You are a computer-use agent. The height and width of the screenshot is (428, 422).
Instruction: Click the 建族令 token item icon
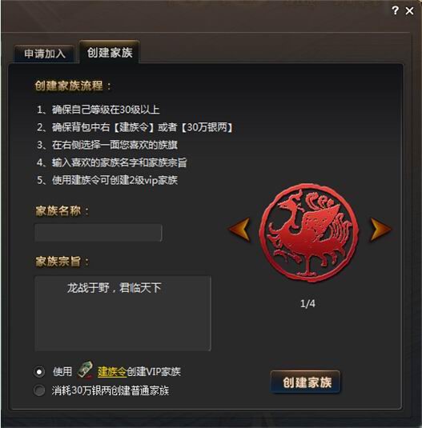[86, 370]
